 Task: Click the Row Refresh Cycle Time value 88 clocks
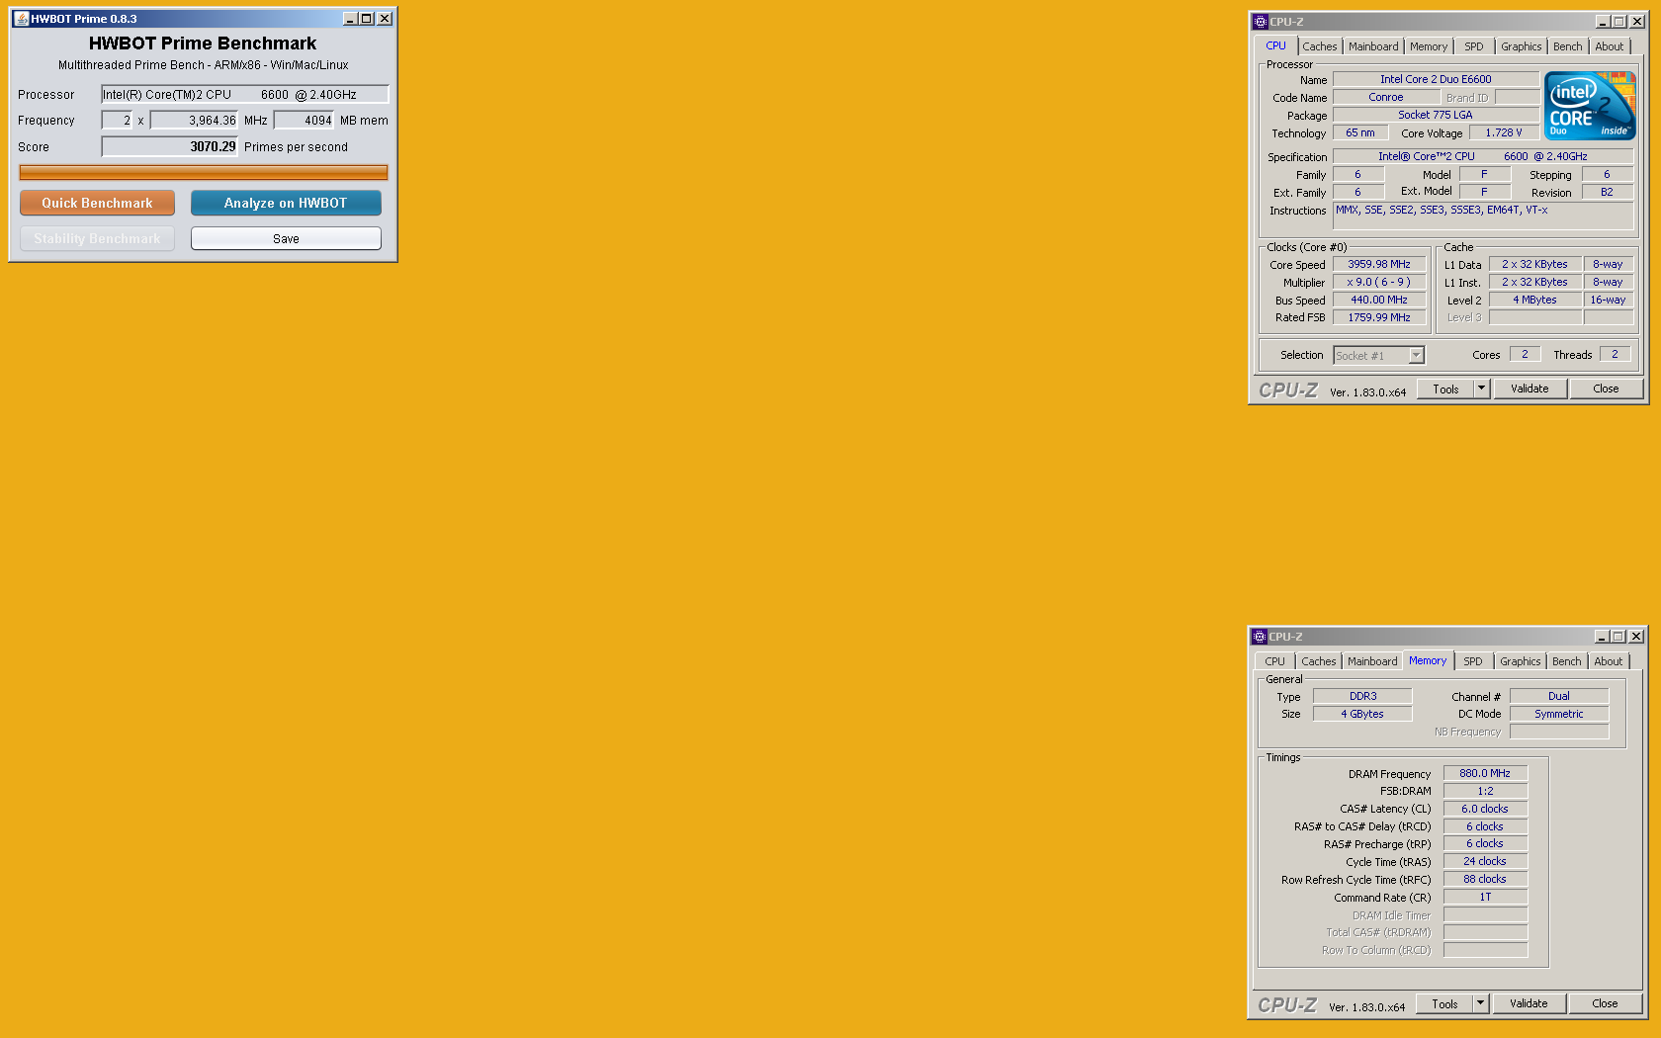1485,879
